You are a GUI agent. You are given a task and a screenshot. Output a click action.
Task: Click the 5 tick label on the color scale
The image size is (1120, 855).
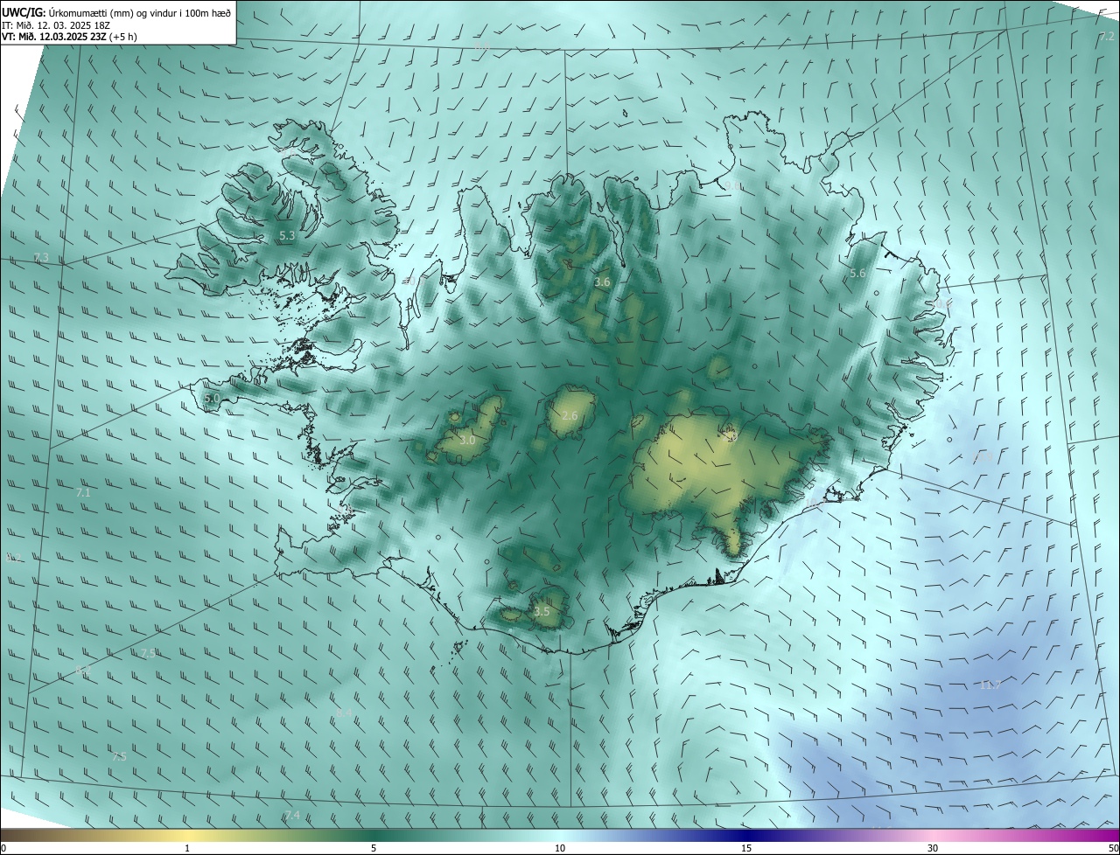pyautogui.click(x=374, y=848)
